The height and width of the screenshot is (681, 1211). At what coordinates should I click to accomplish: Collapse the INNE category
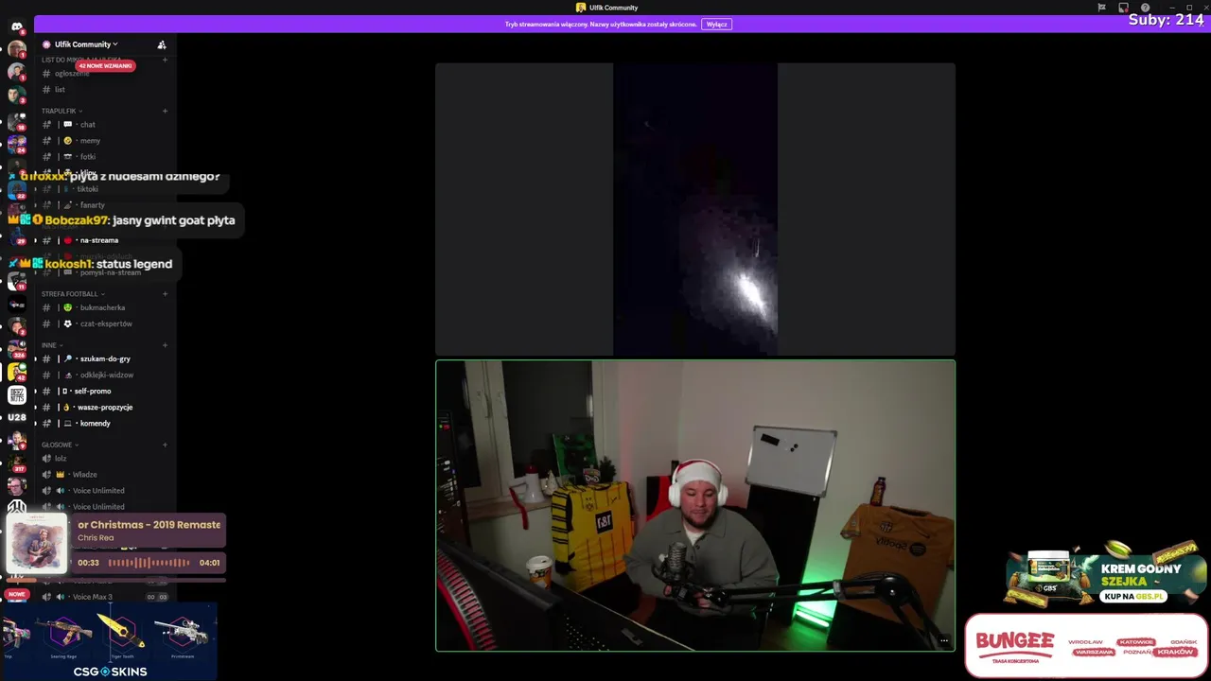click(x=51, y=345)
